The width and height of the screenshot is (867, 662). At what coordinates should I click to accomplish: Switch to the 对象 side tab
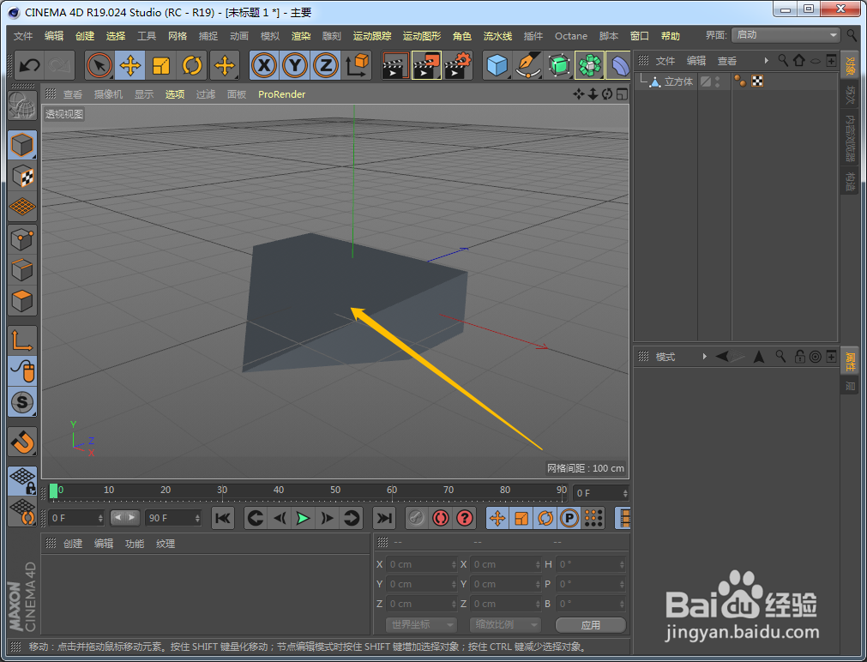849,66
